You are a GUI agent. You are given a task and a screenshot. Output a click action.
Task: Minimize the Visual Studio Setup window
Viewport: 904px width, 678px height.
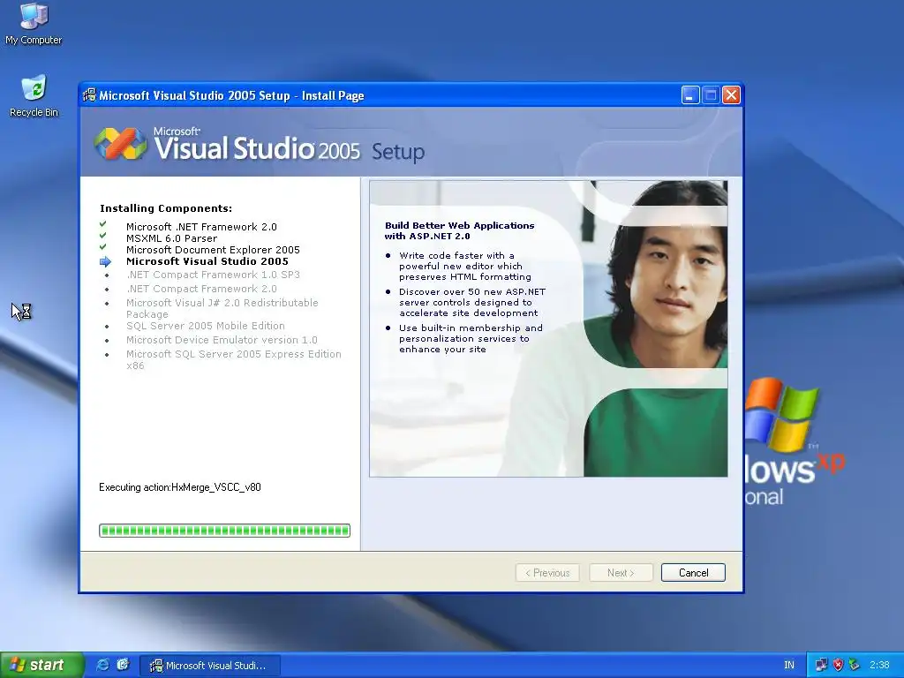pyautogui.click(x=690, y=95)
